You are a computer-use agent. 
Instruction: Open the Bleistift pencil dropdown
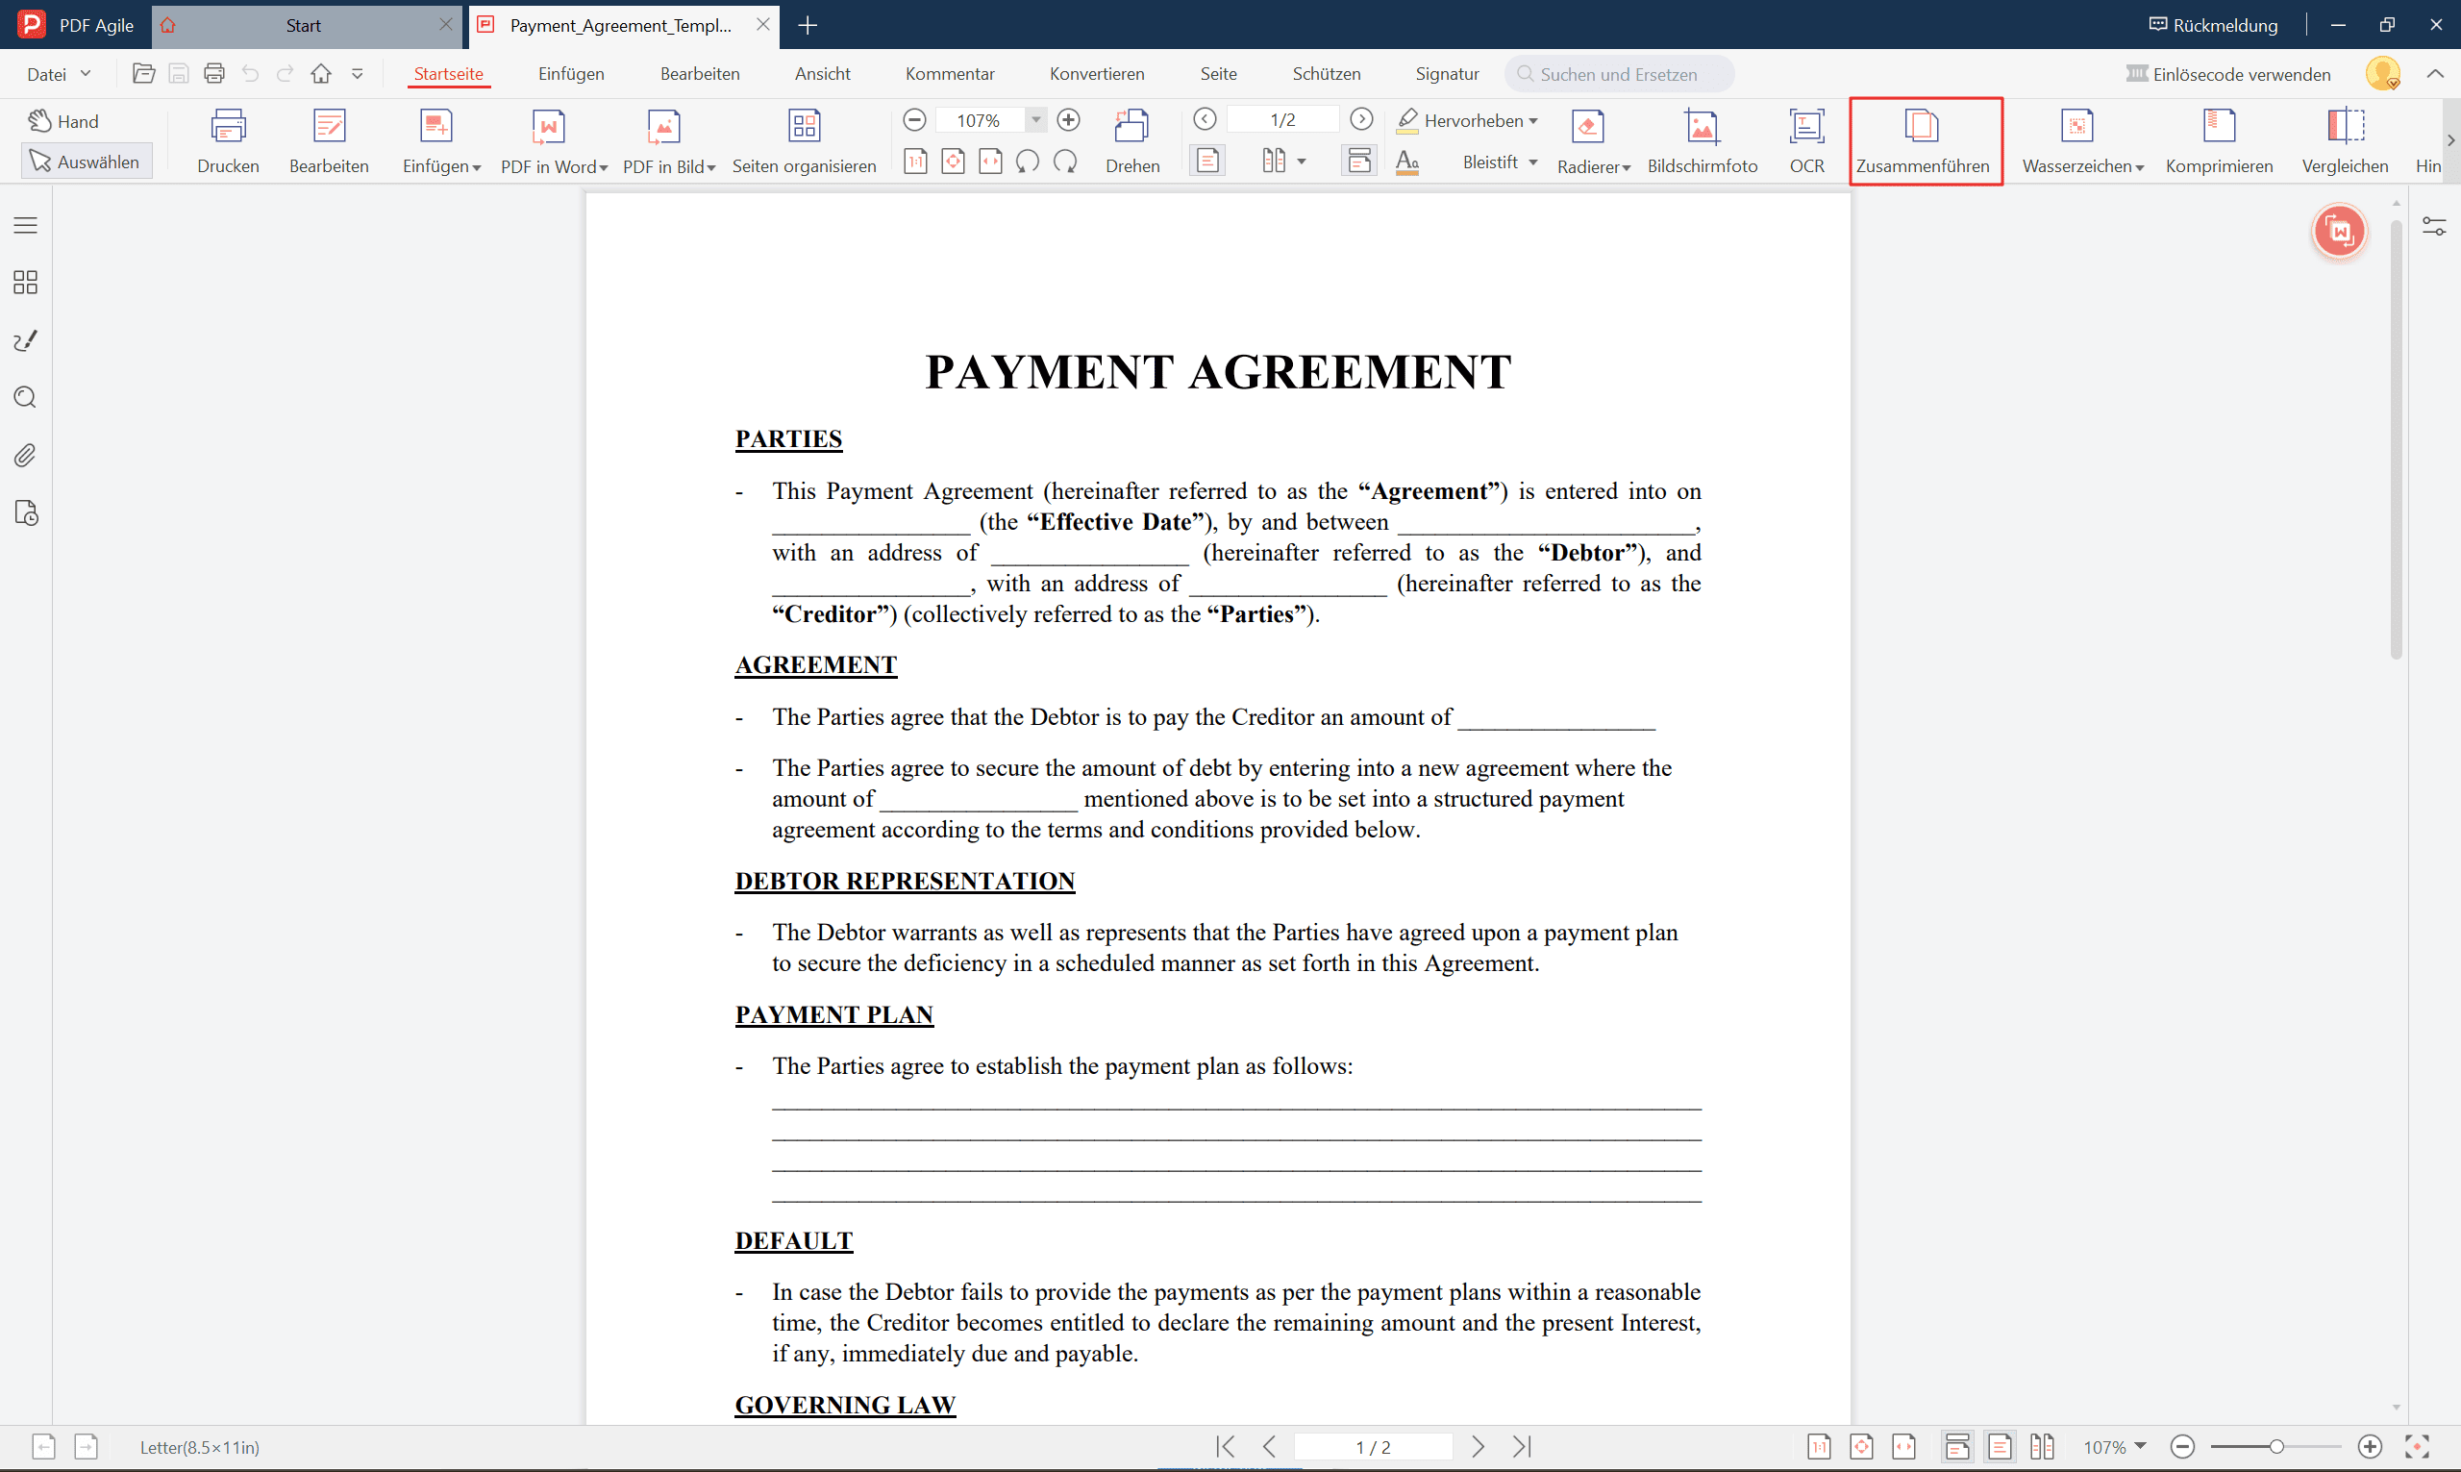pyautogui.click(x=1533, y=162)
